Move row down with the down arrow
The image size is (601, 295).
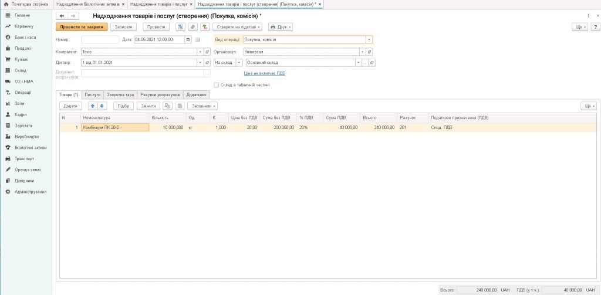click(102, 106)
